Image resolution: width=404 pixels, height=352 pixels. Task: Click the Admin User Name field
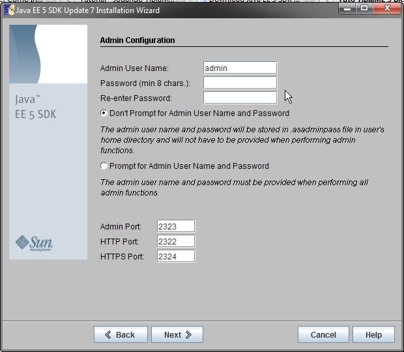(240, 68)
